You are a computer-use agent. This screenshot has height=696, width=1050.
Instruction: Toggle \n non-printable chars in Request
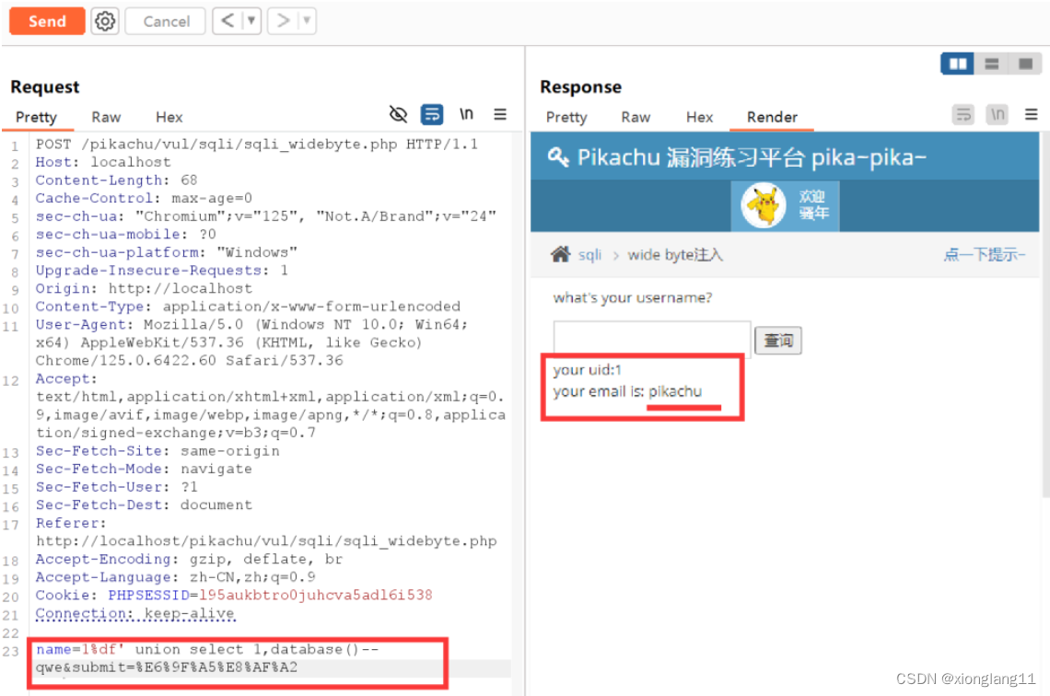coord(467,114)
